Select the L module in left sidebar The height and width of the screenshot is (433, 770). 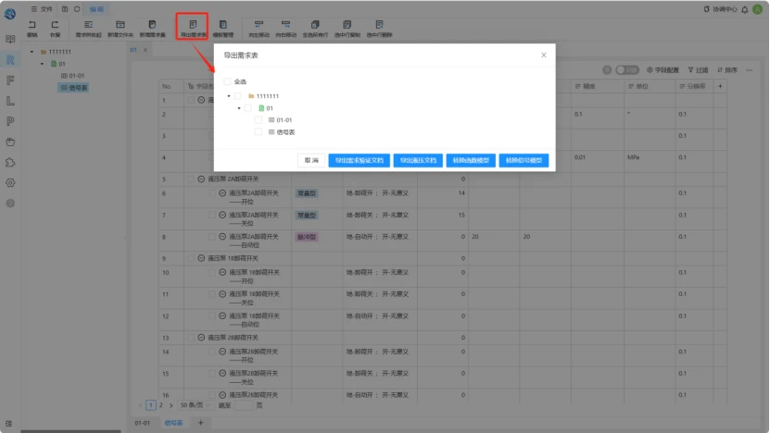coord(10,101)
